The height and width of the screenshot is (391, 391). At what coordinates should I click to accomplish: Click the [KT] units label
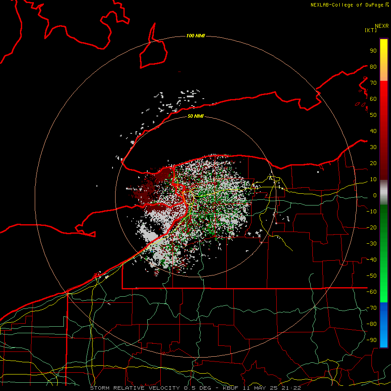[371, 30]
